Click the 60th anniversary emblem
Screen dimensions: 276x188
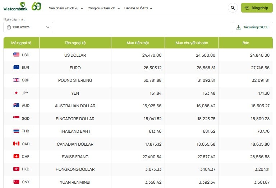pos(36,6)
